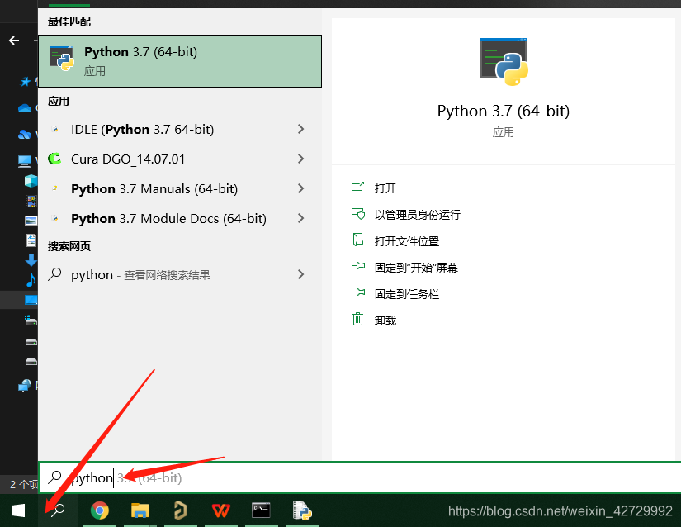Pin Python to Start via 固定到"开始"屏幕
The width and height of the screenshot is (681, 527).
coord(416,268)
